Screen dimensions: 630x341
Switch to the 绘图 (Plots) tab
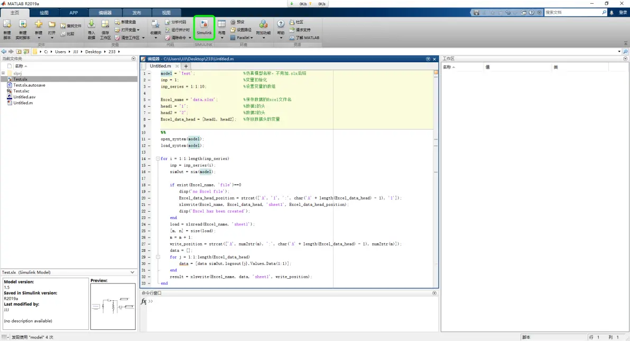pyautogui.click(x=44, y=13)
